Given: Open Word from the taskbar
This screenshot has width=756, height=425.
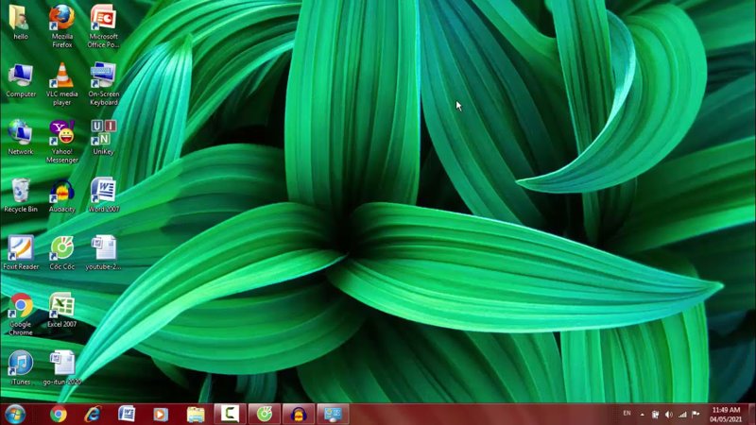Looking at the screenshot, I should click(x=127, y=414).
